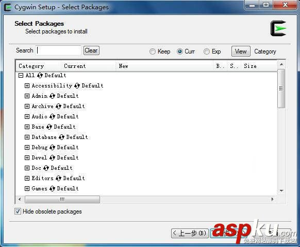
Task: Click the Cygwin icon in title bar
Action: pyautogui.click(x=8, y=7)
